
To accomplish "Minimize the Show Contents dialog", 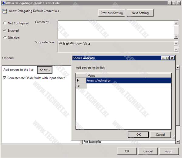I will pos(163,58).
